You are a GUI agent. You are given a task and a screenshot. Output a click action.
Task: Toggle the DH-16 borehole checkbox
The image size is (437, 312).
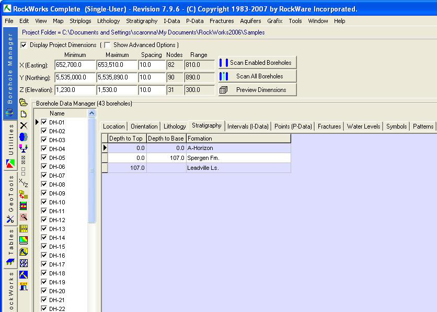(x=44, y=255)
